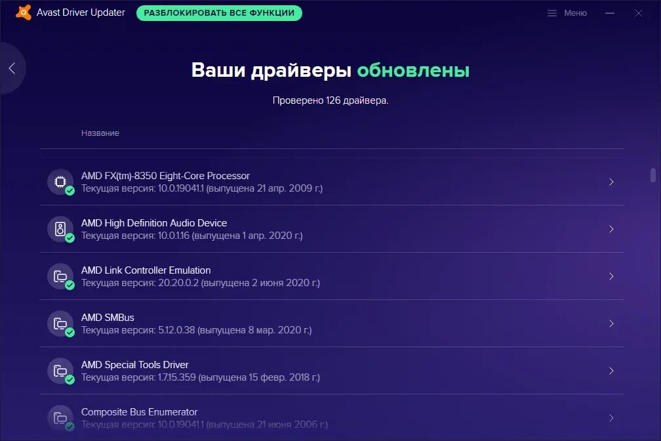
Task: Expand AMD Special Tools Driver chevron
Action: tap(611, 371)
